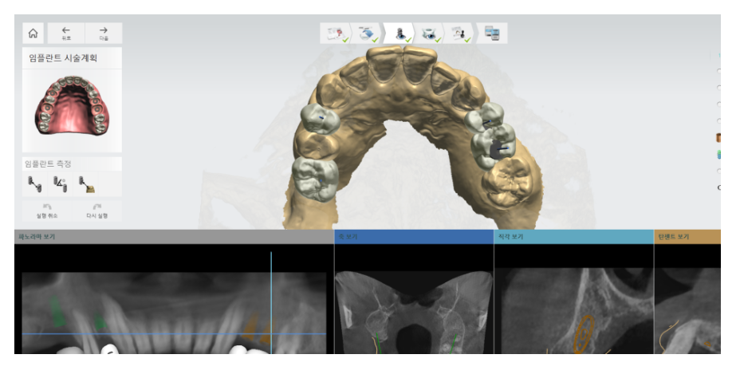Click the orange implant outline in CT view
Image resolution: width=740 pixels, height=386 pixels.
pos(585,330)
